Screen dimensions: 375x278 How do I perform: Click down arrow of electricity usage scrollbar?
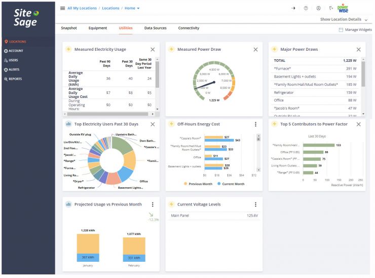(157, 109)
